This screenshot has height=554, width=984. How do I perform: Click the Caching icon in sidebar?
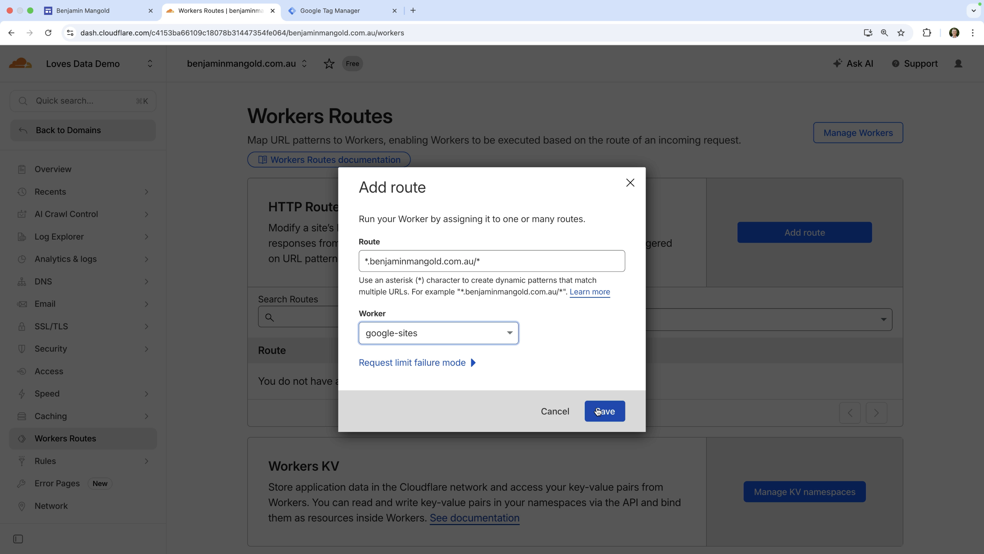point(22,416)
